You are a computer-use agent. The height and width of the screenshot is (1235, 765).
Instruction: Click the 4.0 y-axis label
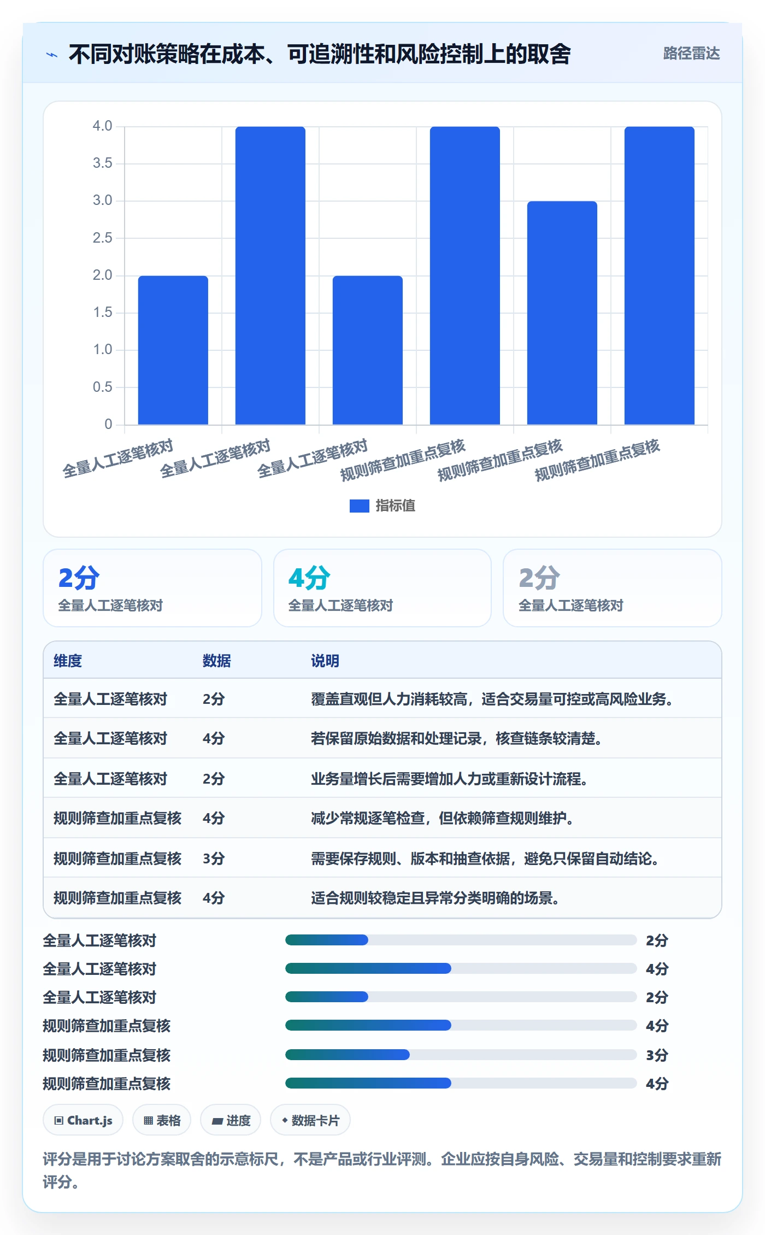pyautogui.click(x=102, y=126)
